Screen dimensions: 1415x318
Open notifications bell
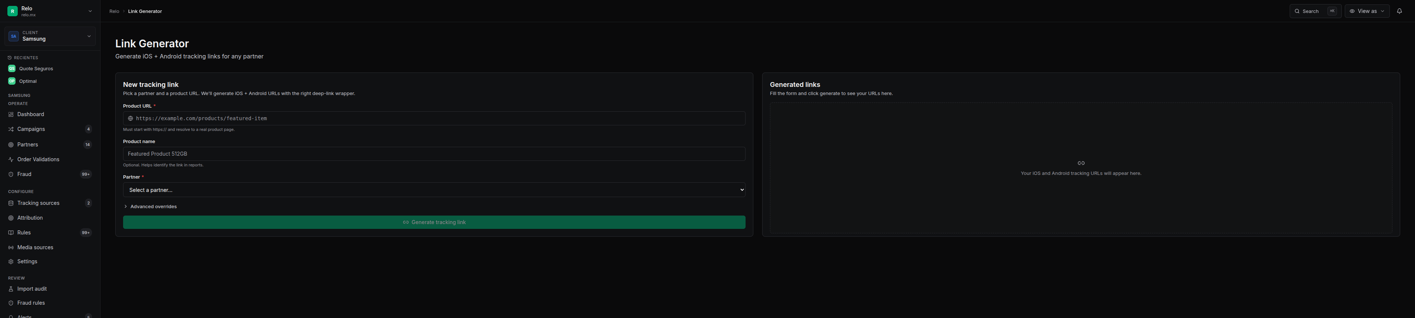(1399, 11)
